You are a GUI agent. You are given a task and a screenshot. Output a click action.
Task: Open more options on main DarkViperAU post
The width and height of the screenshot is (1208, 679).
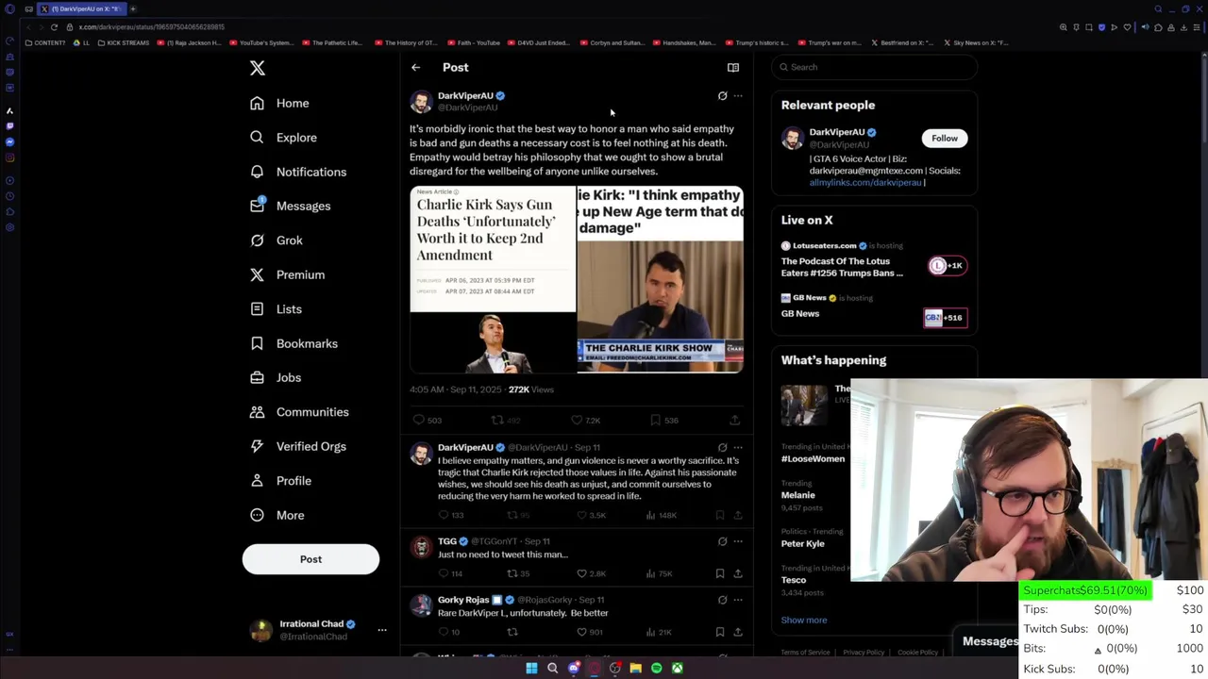[x=738, y=95]
